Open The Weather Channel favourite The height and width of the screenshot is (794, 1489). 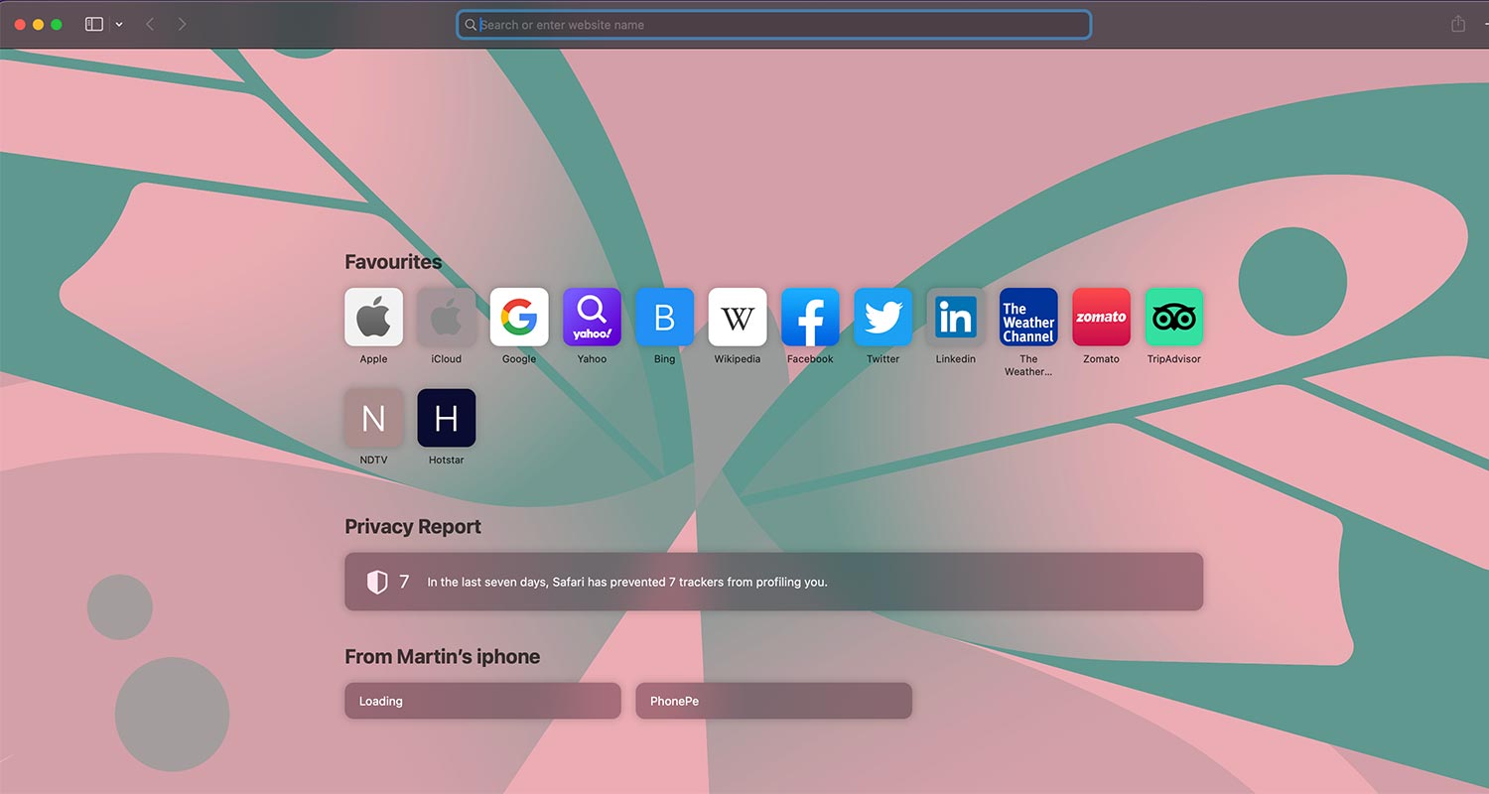click(1028, 318)
